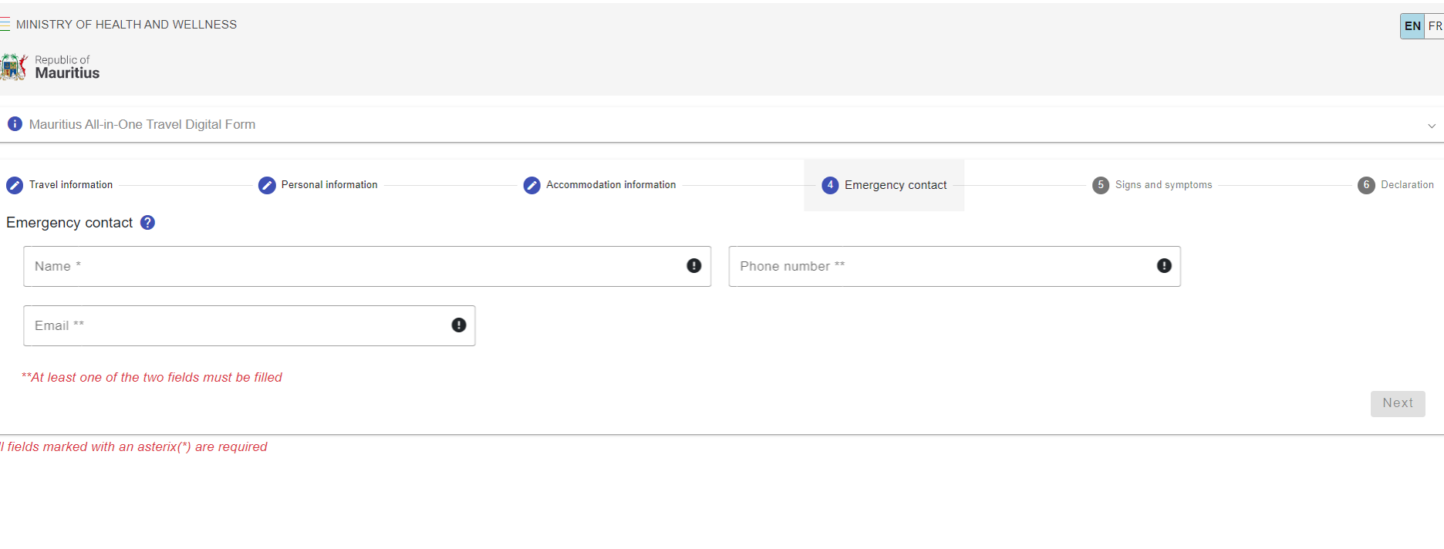Click the Name input field
Screen dimensions: 1444x549
(x=355, y=267)
